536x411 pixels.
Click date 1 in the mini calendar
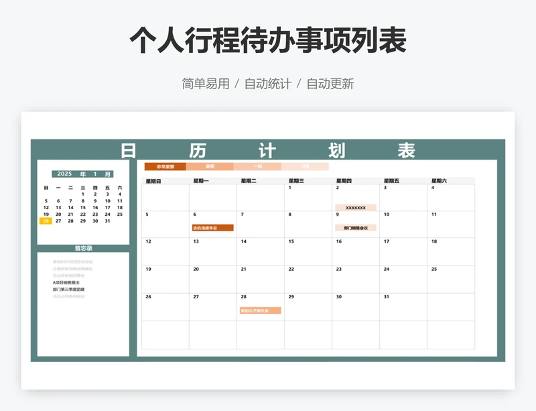[83, 194]
